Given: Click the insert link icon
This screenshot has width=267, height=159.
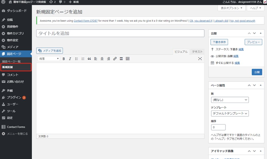Looking at the screenshot, I should [x=115, y=59].
